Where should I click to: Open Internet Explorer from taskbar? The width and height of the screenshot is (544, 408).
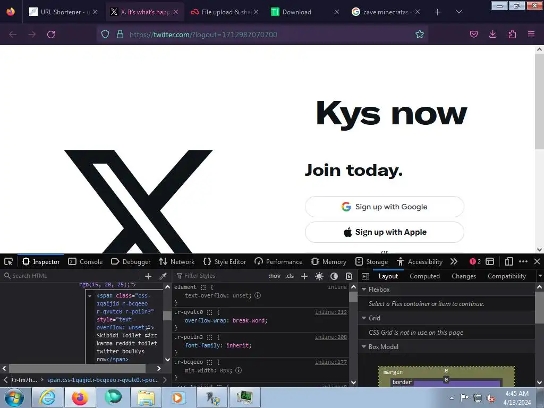coord(47,397)
